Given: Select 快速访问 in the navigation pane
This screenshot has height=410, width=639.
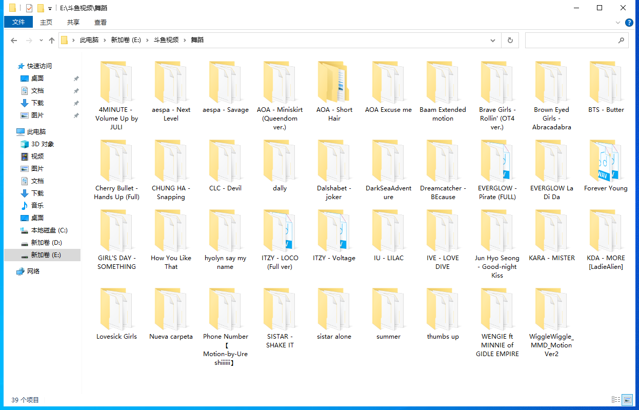Looking at the screenshot, I should click(39, 66).
